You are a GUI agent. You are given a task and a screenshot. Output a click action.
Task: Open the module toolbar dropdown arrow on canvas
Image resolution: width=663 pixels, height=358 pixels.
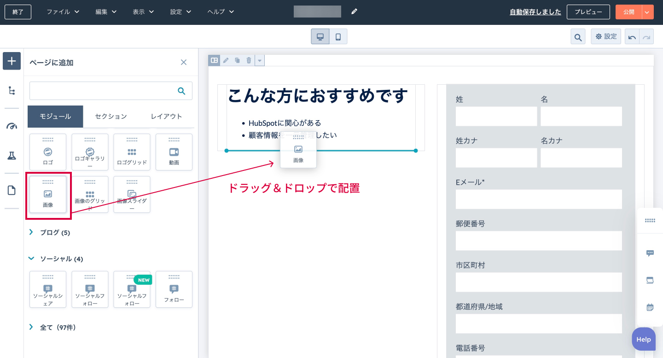pyautogui.click(x=260, y=60)
